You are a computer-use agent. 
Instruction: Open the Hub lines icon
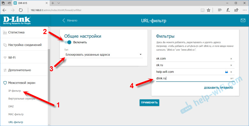pyautogui.click(x=220, y=10)
